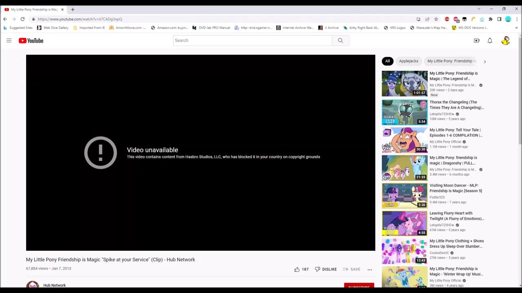Select the Applejacks filter chip
This screenshot has width=522, height=293.
(408, 61)
